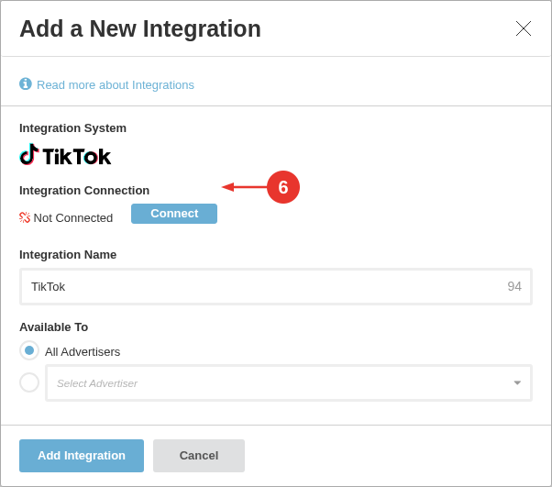Select the specific advertiser radio button
552x487 pixels.
click(x=29, y=382)
